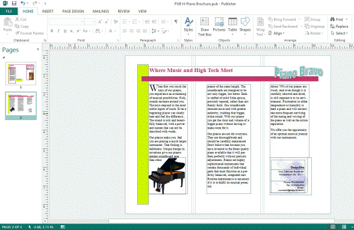Open the Character Spacing dropdown

pos(99,31)
